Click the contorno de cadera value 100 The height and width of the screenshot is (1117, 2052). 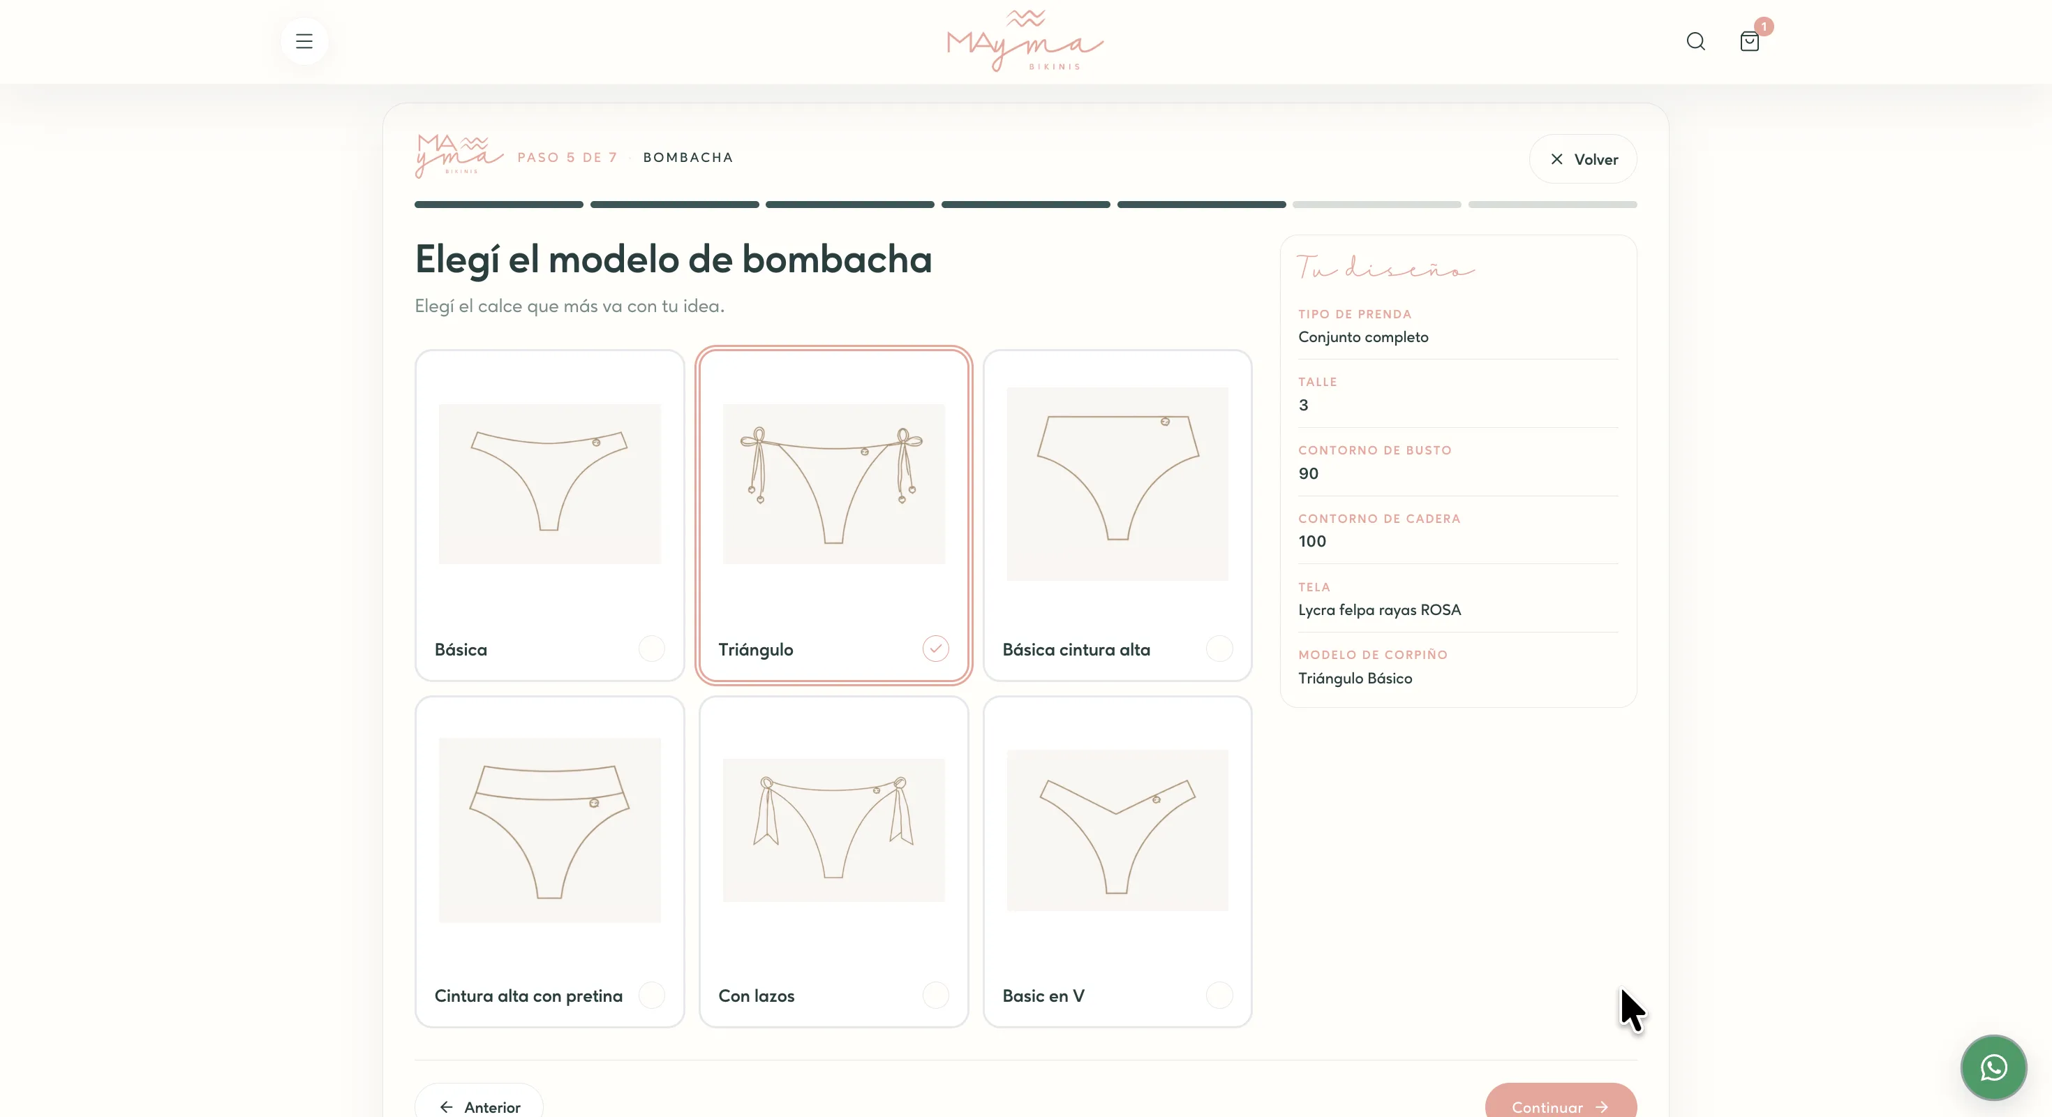(1312, 542)
